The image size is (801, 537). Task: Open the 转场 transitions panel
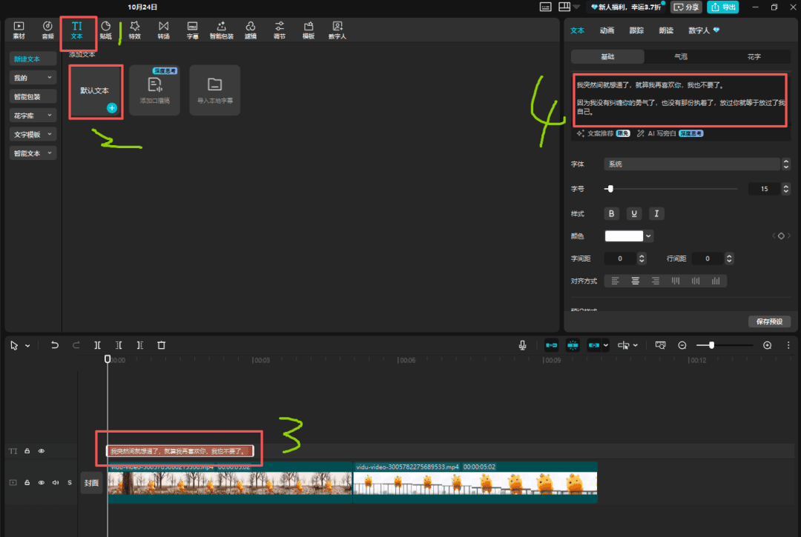(163, 30)
